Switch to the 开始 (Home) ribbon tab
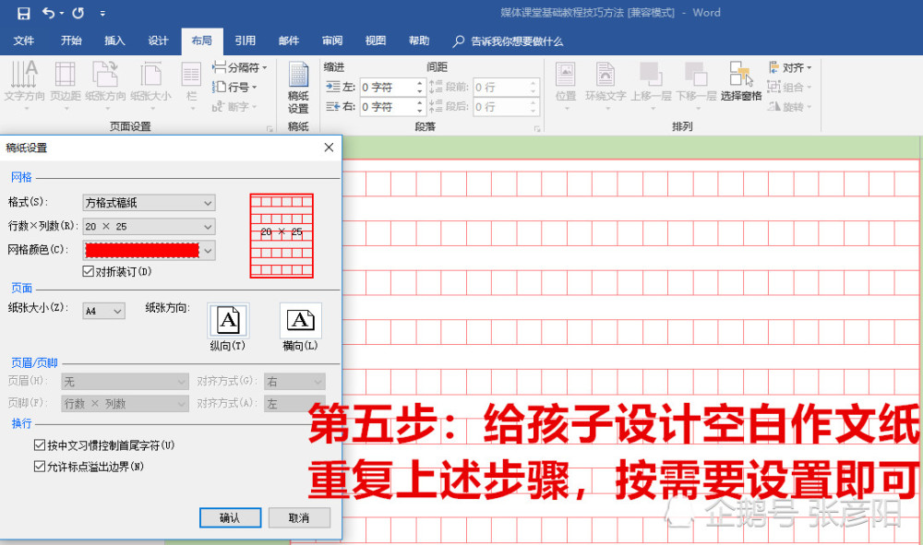The width and height of the screenshot is (923, 545). (71, 41)
